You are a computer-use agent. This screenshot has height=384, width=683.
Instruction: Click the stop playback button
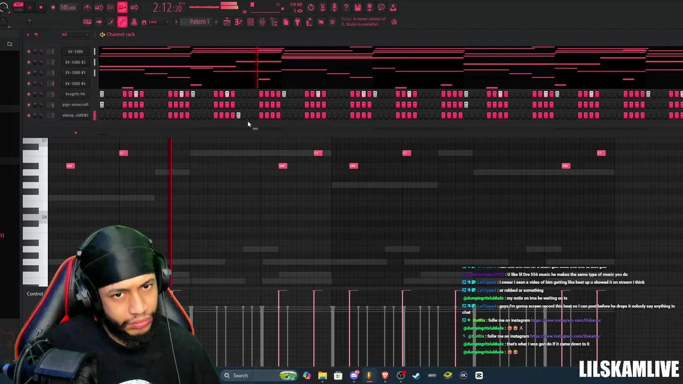tap(41, 7)
